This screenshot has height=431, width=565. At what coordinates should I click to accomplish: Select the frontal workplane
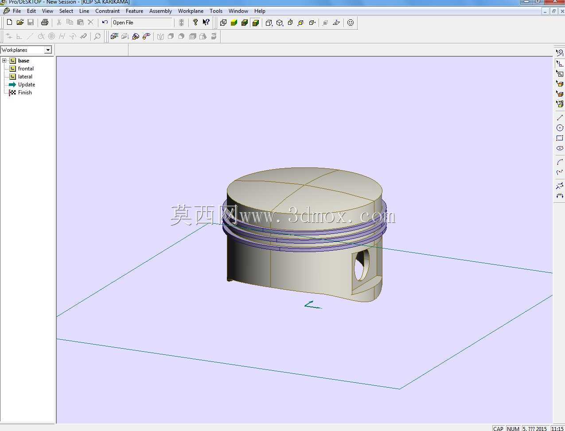pyautogui.click(x=26, y=69)
